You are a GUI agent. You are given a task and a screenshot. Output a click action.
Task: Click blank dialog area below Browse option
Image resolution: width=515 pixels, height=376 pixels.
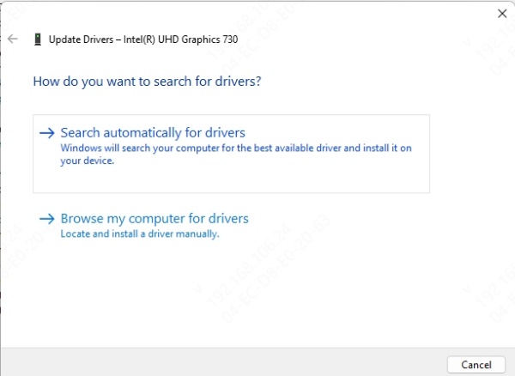tap(232, 292)
